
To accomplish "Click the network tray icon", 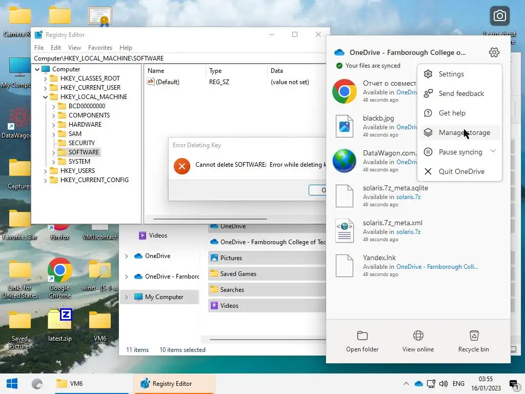I will pos(431,384).
